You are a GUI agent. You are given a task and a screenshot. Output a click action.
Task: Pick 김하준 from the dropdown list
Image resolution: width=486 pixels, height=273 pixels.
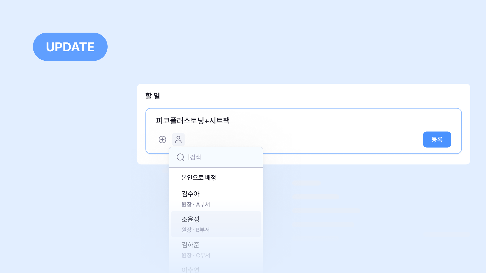click(x=190, y=245)
